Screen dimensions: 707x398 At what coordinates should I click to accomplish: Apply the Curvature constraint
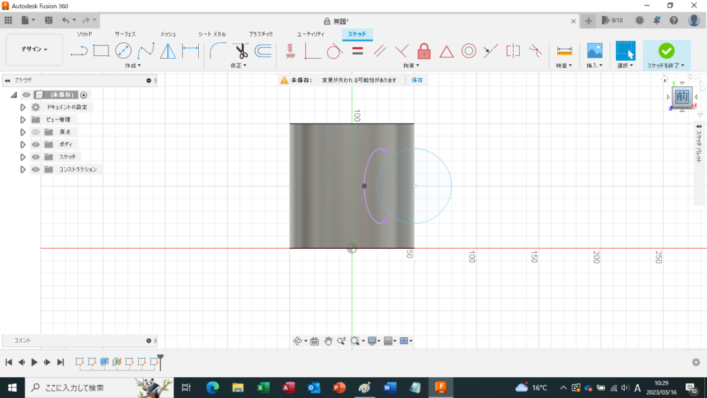tap(535, 51)
